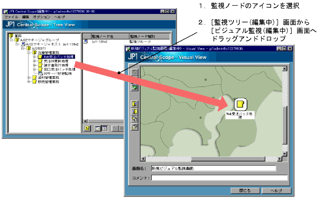Maximize the Visual View window
The height and width of the screenshot is (198, 323).
coord(284,49)
